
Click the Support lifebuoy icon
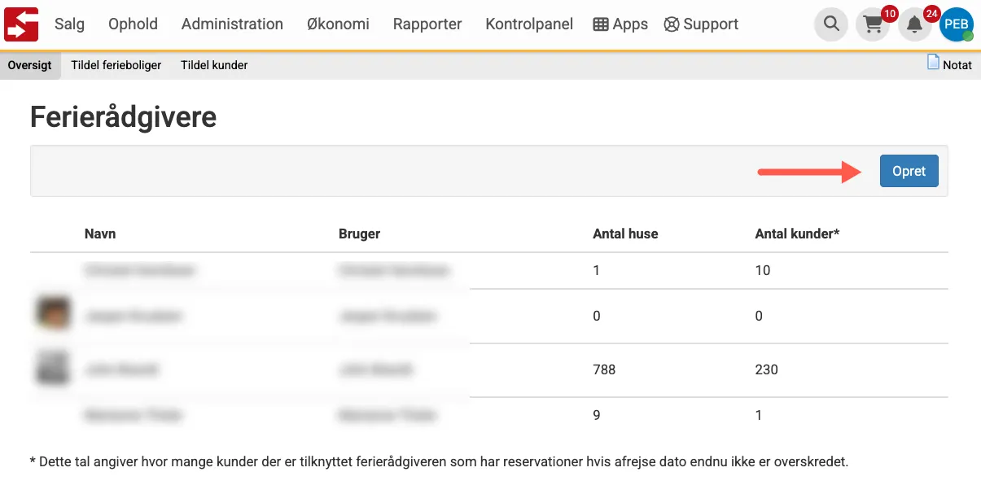click(672, 24)
